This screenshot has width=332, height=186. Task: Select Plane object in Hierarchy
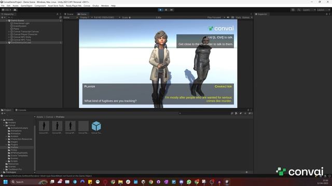tap(16, 29)
